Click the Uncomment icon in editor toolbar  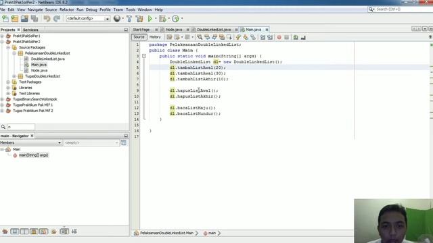click(x=303, y=37)
